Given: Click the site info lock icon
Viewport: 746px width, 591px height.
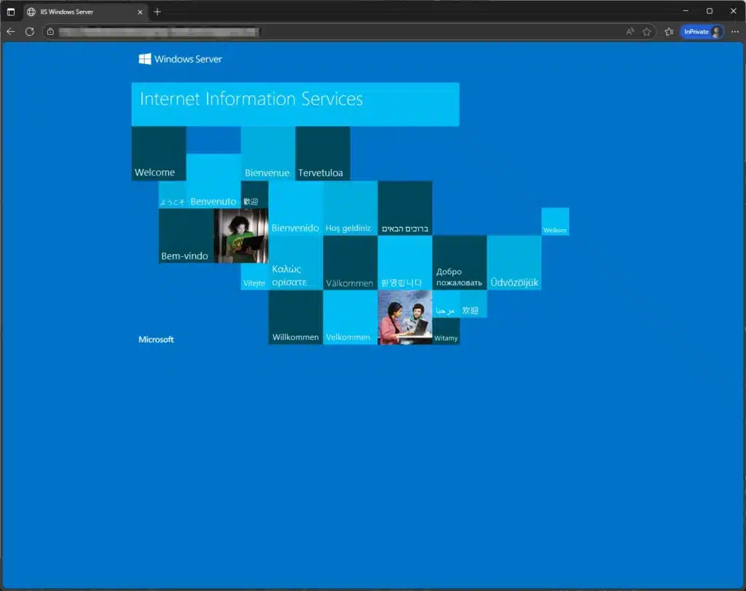Looking at the screenshot, I should point(50,31).
